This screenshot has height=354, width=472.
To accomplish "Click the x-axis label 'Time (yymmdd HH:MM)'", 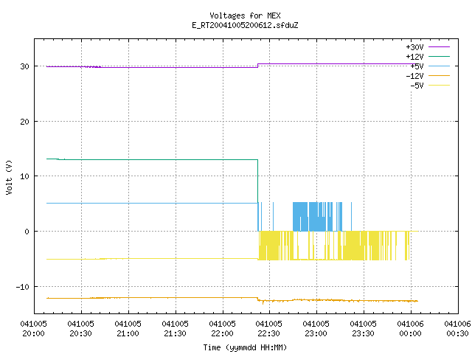I will (245, 347).
